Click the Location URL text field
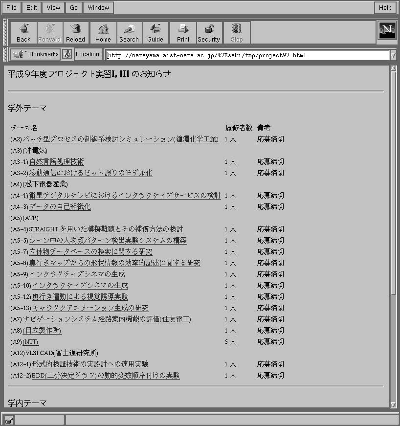 [x=244, y=55]
